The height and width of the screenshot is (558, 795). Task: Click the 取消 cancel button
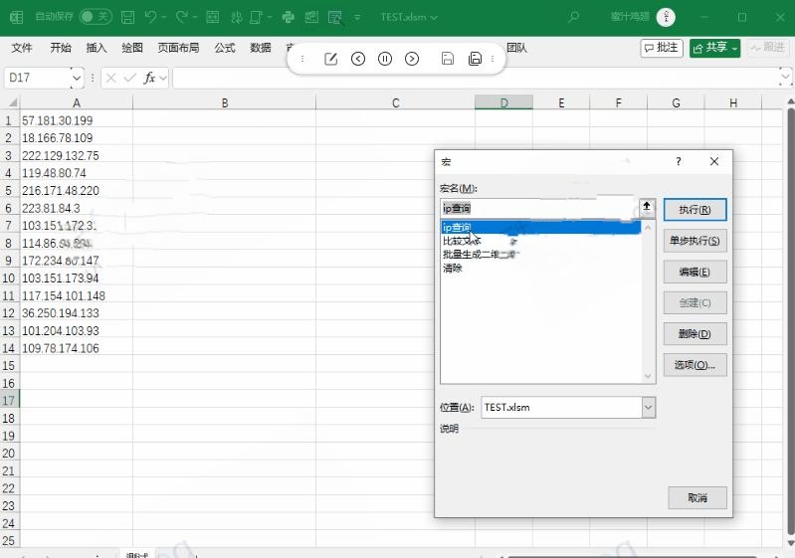click(696, 497)
